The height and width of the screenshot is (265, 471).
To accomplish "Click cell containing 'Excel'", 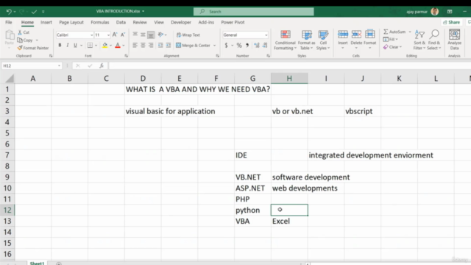I will 289,221.
